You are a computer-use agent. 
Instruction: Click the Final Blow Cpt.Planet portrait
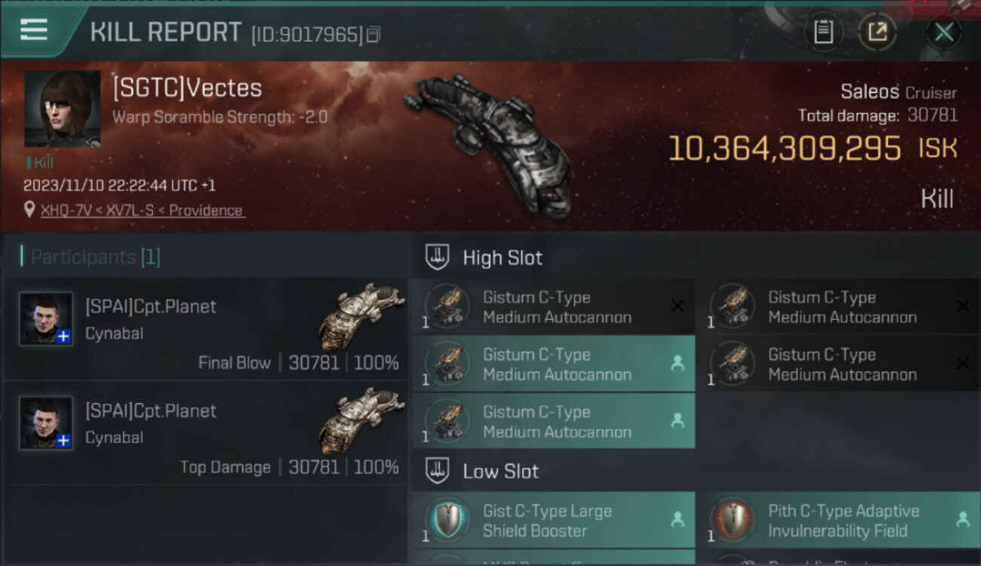[x=46, y=318]
